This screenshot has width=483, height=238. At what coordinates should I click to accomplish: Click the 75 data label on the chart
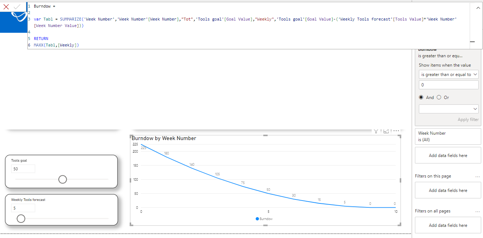pyautogui.click(x=243, y=183)
